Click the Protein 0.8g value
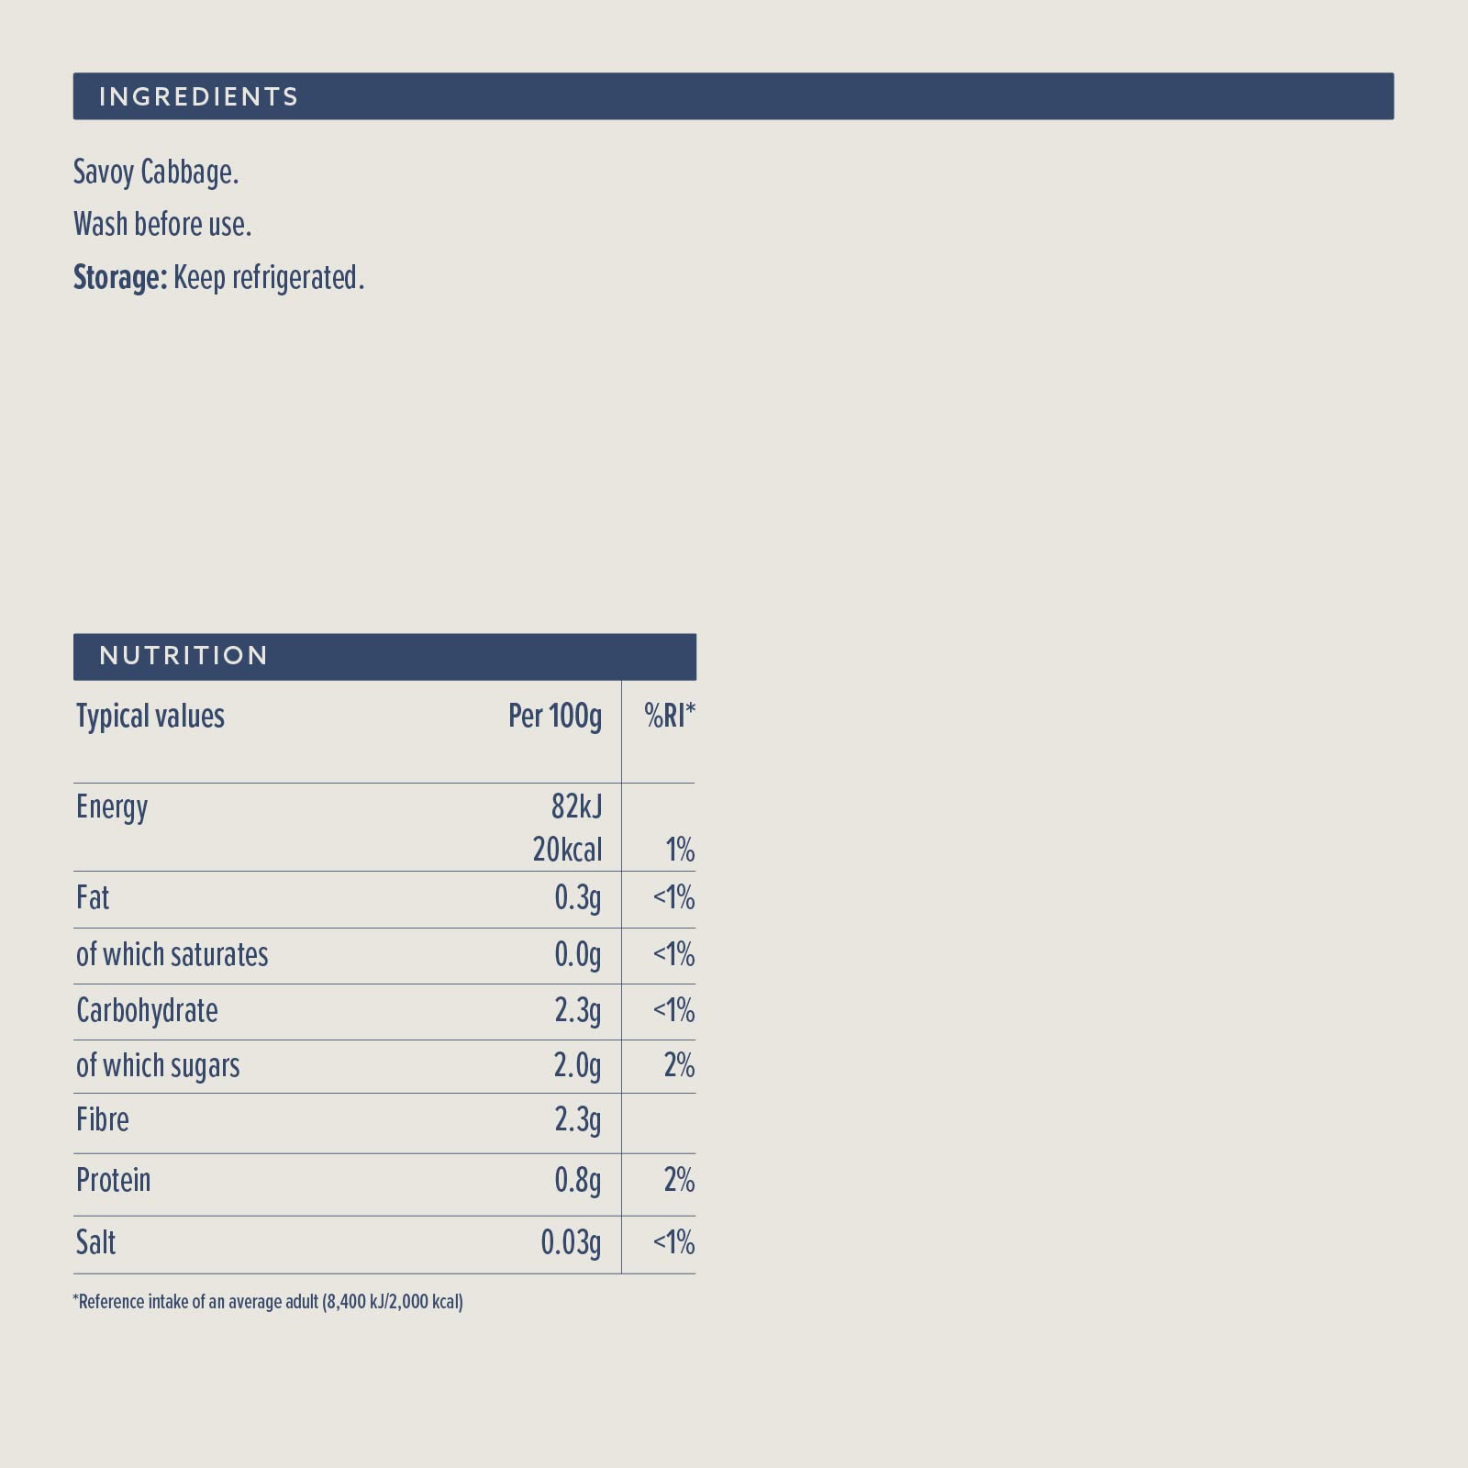The width and height of the screenshot is (1468, 1468). (x=577, y=1181)
